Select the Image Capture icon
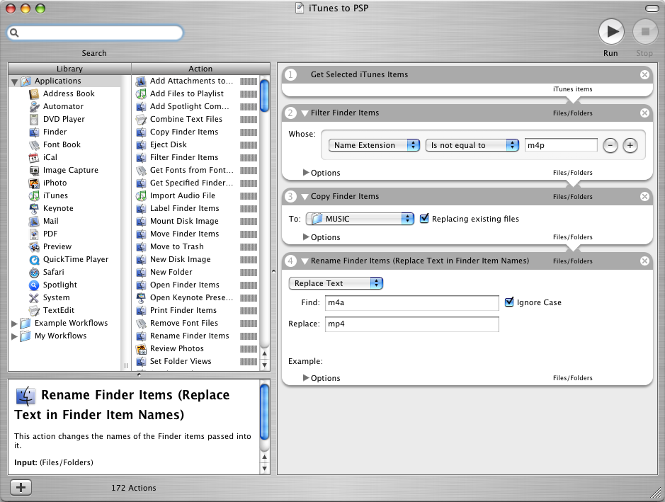665x502 pixels. (x=34, y=170)
